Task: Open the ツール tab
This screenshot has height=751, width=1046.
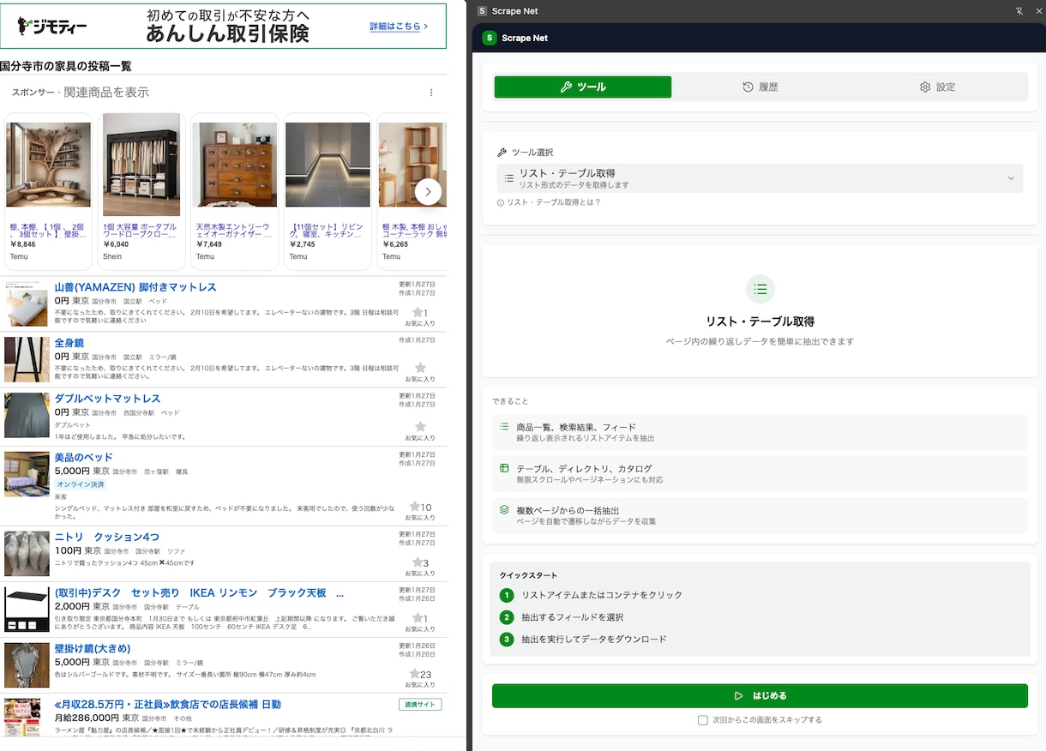Action: tap(583, 87)
